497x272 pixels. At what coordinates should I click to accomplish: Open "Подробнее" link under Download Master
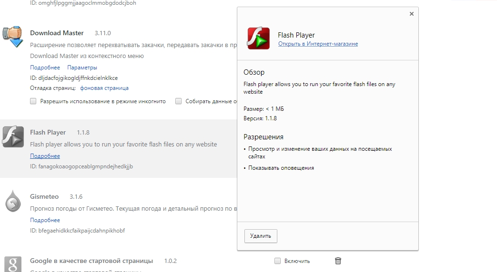(x=45, y=68)
